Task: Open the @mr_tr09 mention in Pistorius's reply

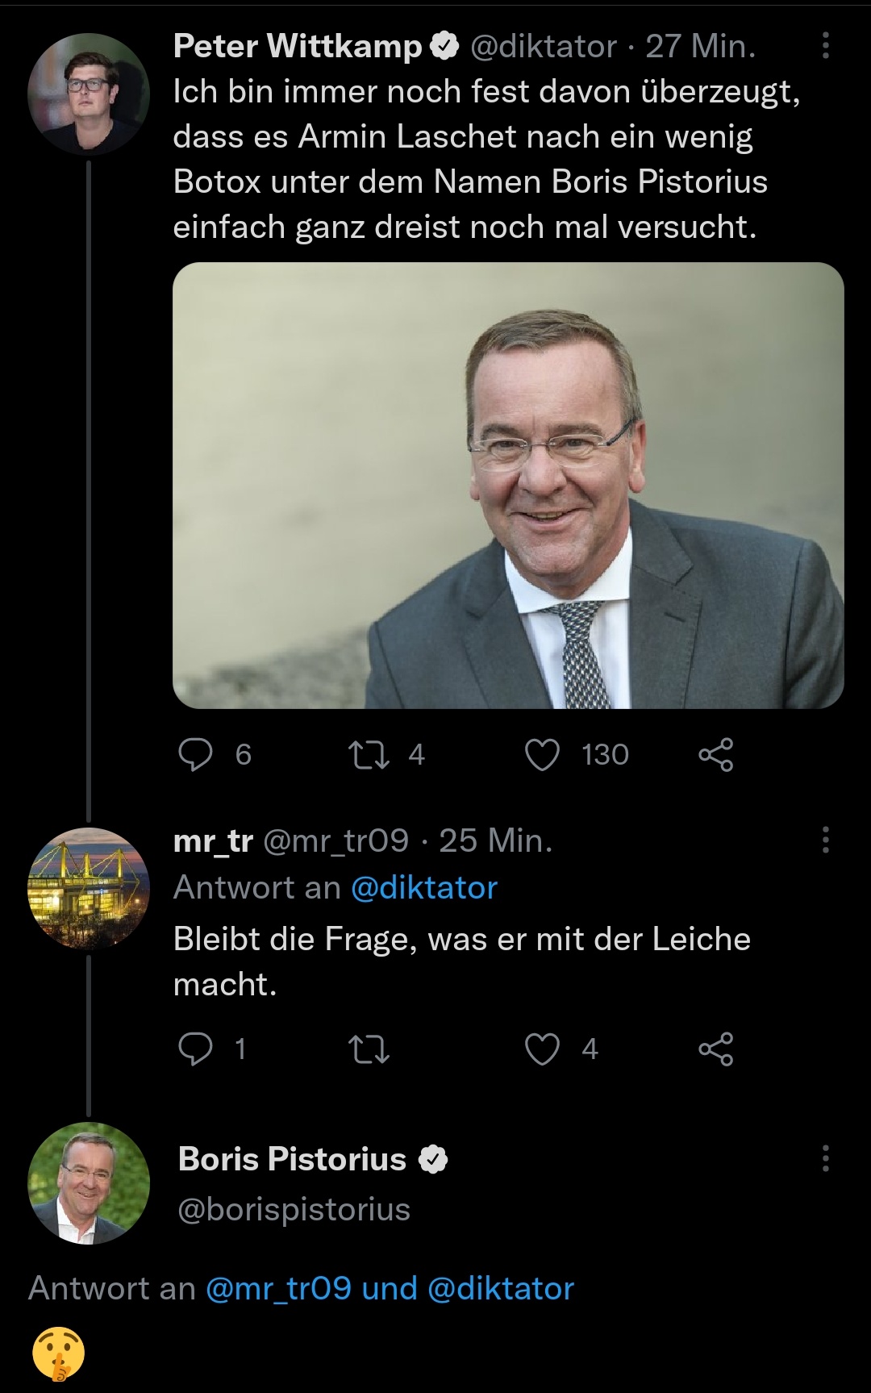Action: click(x=278, y=1288)
